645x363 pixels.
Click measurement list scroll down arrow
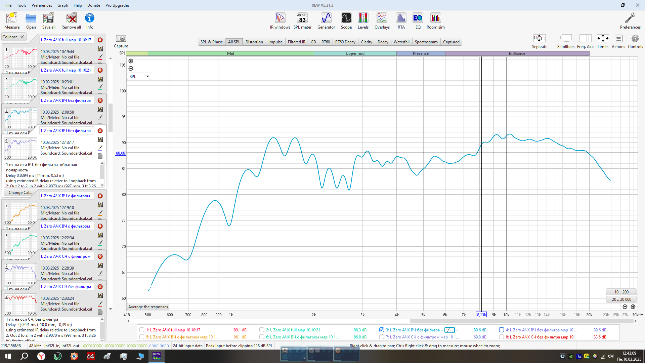tap(111, 309)
